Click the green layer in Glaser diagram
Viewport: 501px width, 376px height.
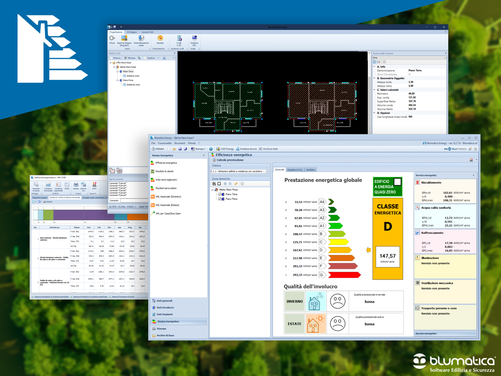pos(48,214)
